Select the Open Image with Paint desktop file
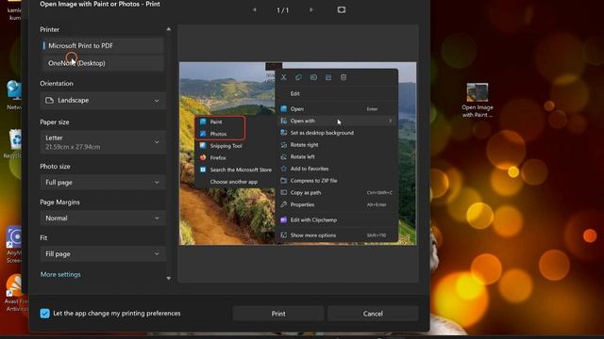Viewport: 604px width, 339px height. pyautogui.click(x=478, y=101)
